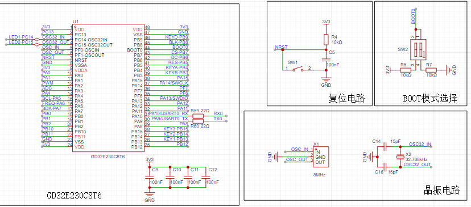Select the U1 microcontroller body
471x207 pixels.
[108, 88]
